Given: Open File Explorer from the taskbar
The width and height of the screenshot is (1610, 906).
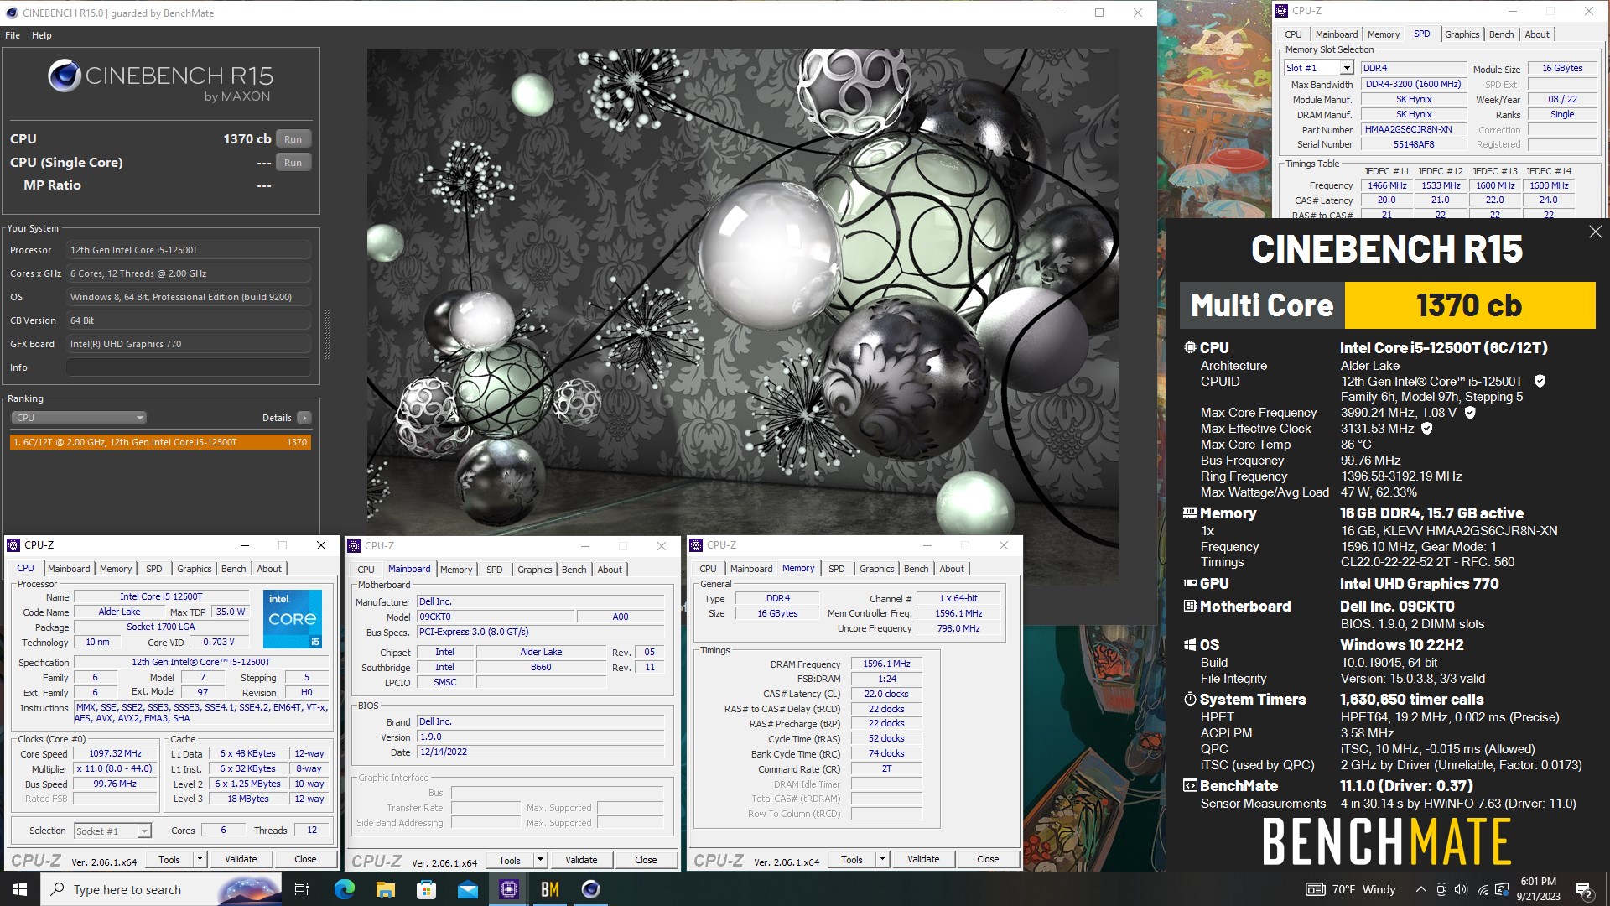Looking at the screenshot, I should pos(385,889).
